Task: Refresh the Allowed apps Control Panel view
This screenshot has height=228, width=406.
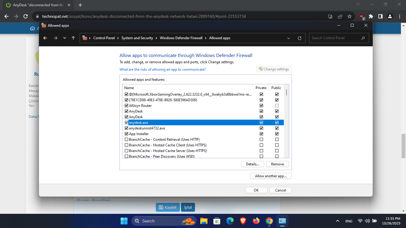Action: tap(300, 38)
